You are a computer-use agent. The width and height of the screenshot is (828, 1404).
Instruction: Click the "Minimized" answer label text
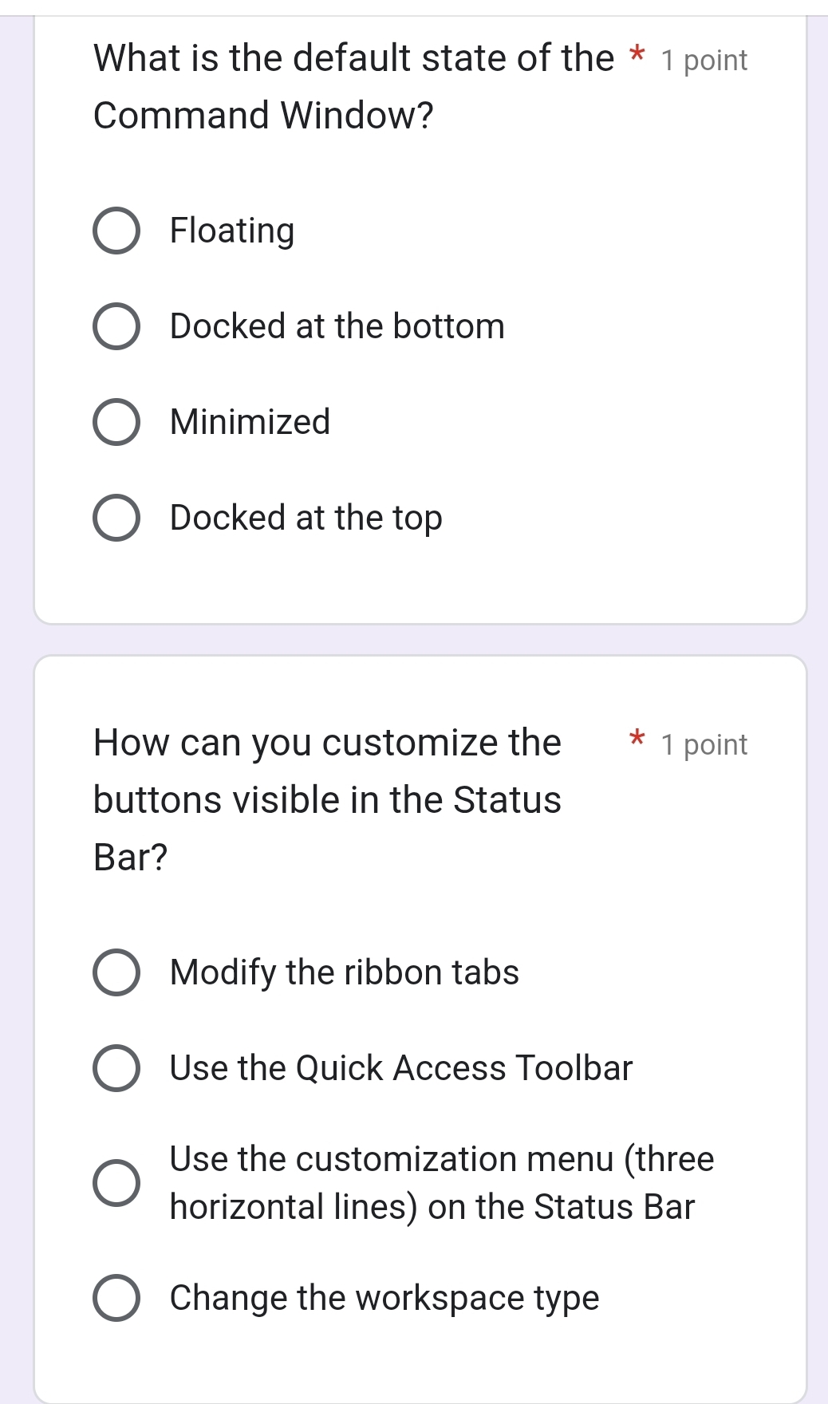click(x=250, y=422)
